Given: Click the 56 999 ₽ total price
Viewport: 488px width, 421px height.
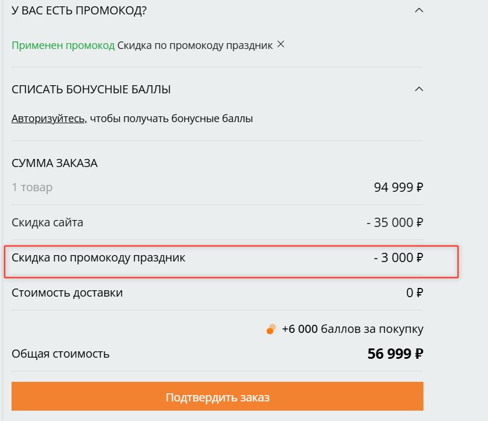Looking at the screenshot, I should pos(395,354).
